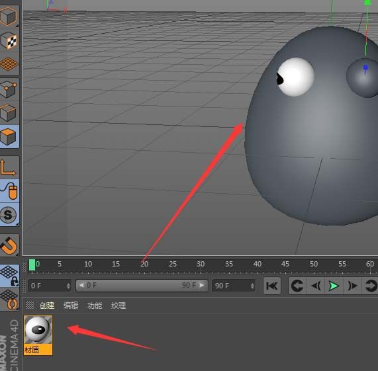Select the Workplane grid icon
Viewport: 378px width, 371px height.
pyautogui.click(x=9, y=63)
